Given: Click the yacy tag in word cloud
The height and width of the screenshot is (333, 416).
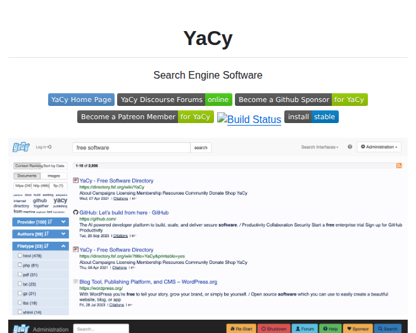Looking at the screenshot, I should pos(61,200).
